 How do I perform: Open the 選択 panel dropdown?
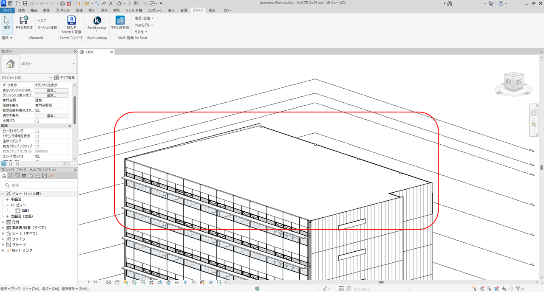click(7, 38)
